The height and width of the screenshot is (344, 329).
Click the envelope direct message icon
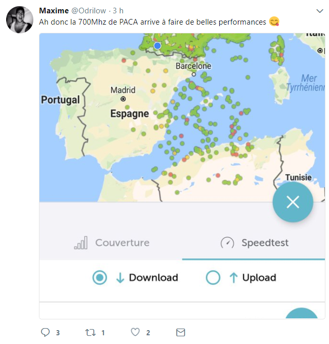[180, 333]
